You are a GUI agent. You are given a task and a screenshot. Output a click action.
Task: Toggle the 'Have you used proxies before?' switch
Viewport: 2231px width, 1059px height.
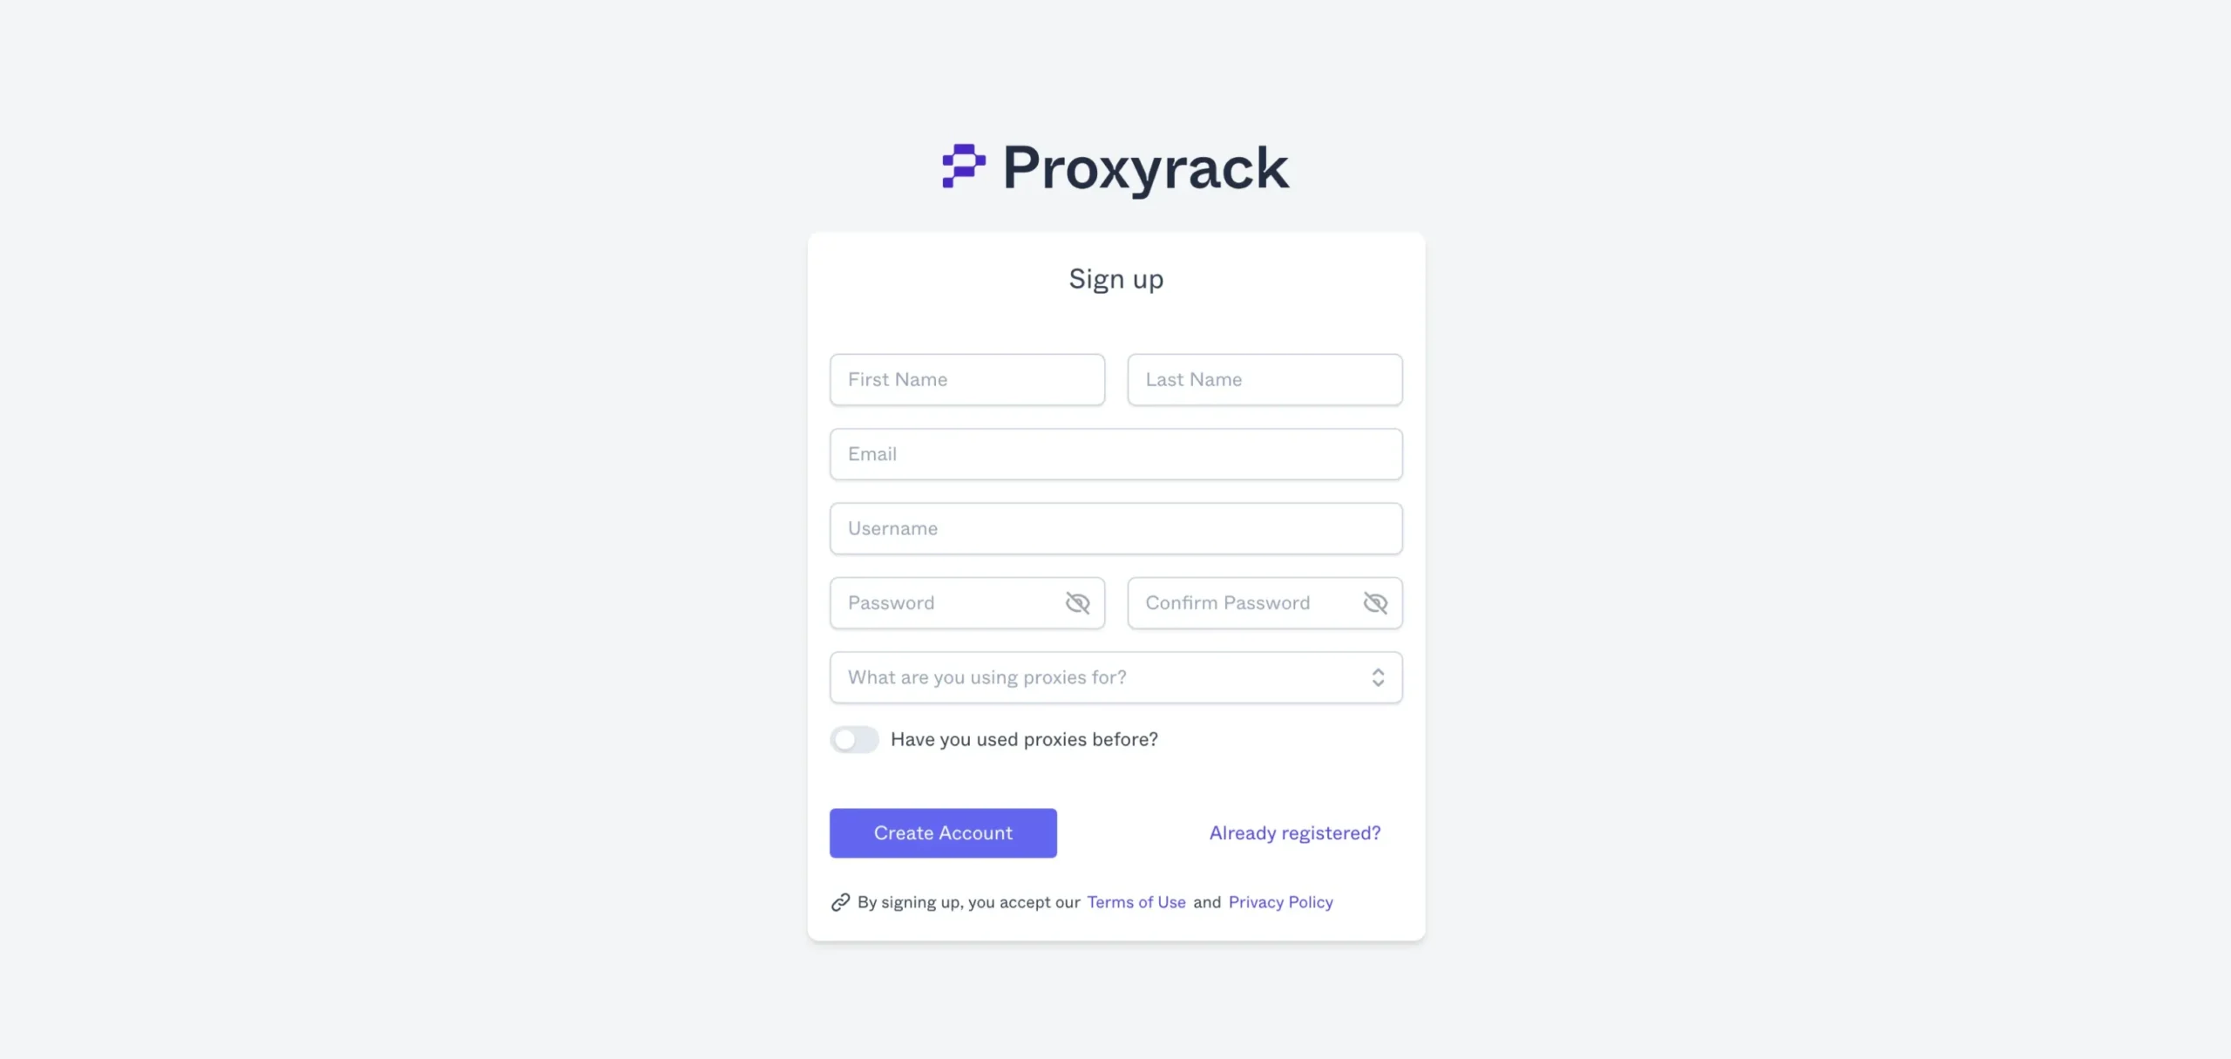(854, 739)
